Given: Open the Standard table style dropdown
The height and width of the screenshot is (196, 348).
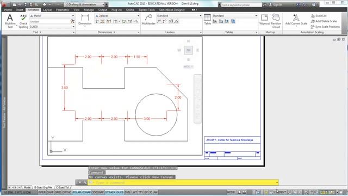Looking at the screenshot, I should tap(256, 16).
